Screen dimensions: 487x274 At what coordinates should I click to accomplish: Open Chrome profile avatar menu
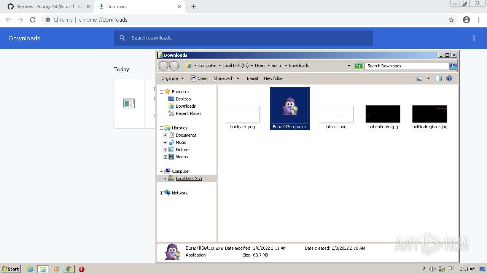click(466, 20)
